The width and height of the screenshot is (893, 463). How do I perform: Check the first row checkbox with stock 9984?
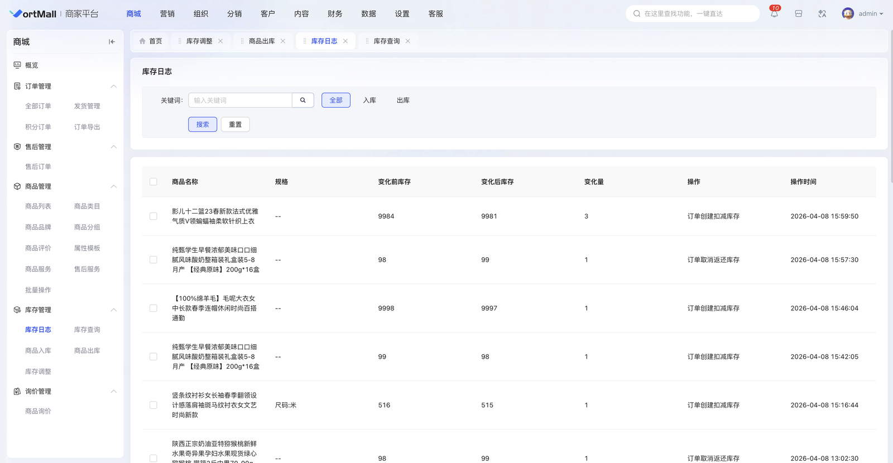coord(153,216)
